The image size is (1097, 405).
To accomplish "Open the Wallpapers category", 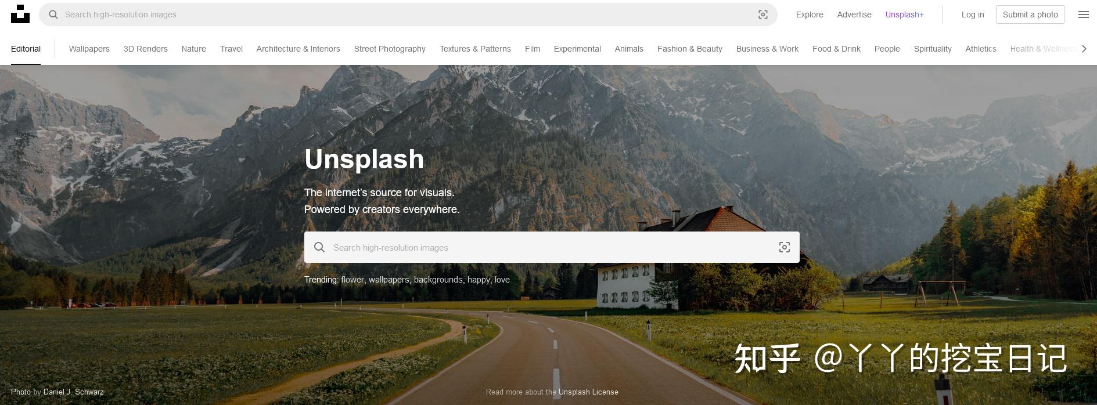I will tap(89, 49).
